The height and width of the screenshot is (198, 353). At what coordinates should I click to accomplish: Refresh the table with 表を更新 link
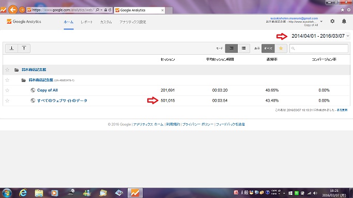click(342, 110)
